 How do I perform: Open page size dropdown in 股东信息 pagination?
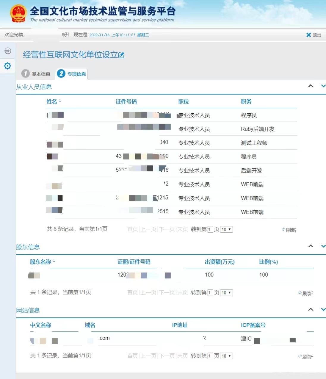coord(226,293)
